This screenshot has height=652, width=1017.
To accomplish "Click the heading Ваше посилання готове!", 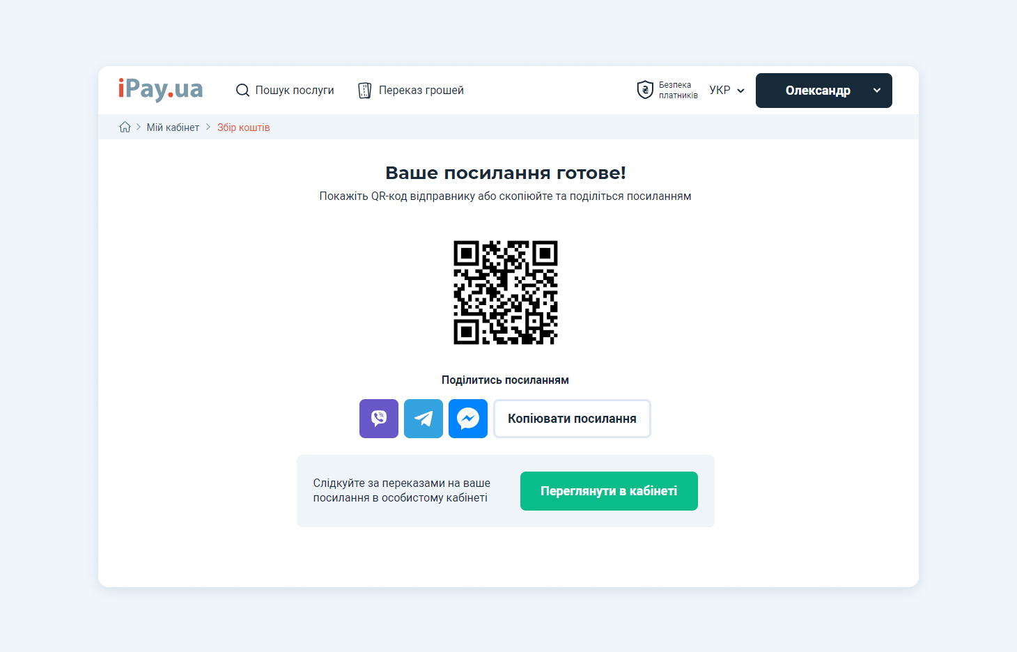I will 506,173.
